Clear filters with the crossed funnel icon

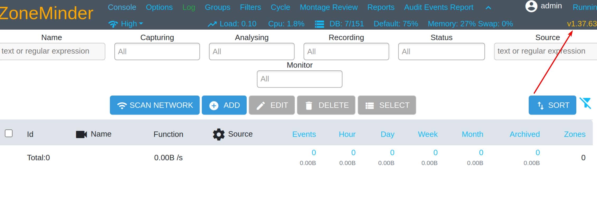point(585,103)
